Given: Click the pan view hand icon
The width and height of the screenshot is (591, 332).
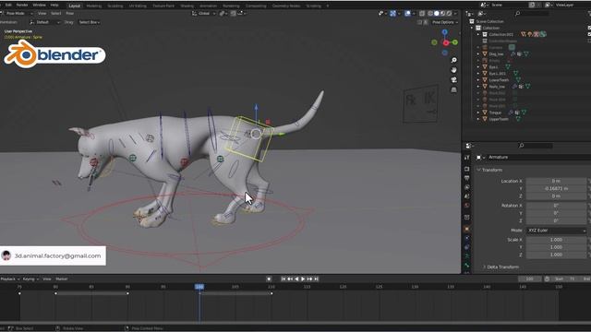Looking at the screenshot, I should (453, 70).
